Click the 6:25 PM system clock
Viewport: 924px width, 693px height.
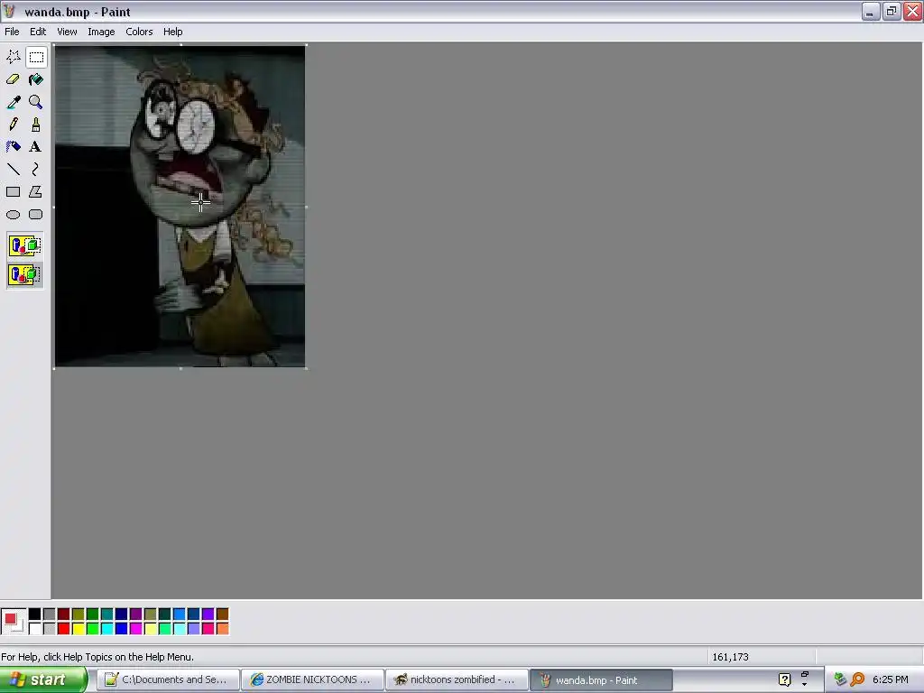tap(891, 680)
